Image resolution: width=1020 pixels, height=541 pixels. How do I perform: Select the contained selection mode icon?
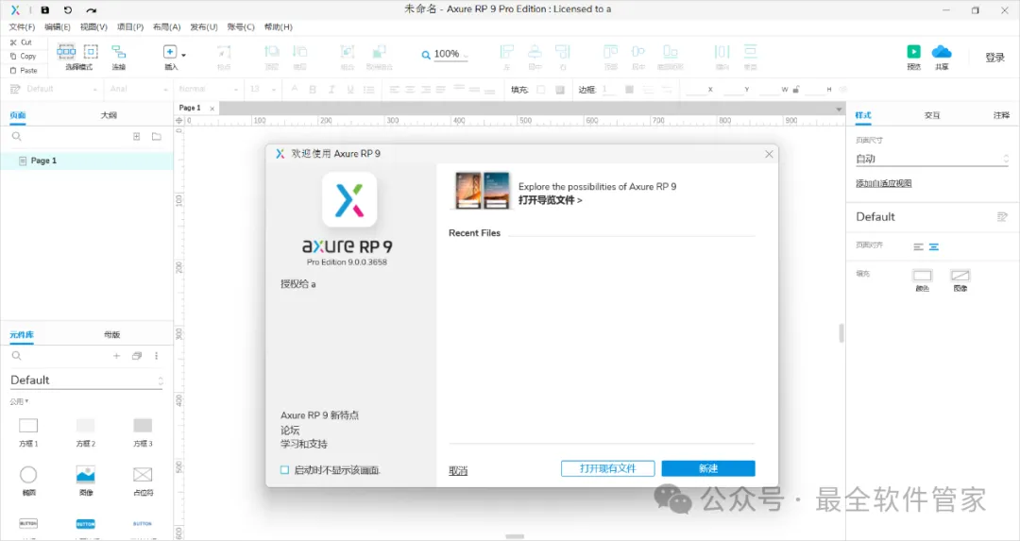91,51
